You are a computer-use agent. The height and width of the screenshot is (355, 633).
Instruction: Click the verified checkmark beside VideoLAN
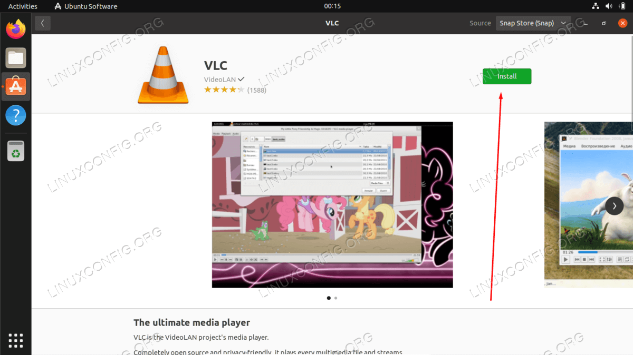241,79
